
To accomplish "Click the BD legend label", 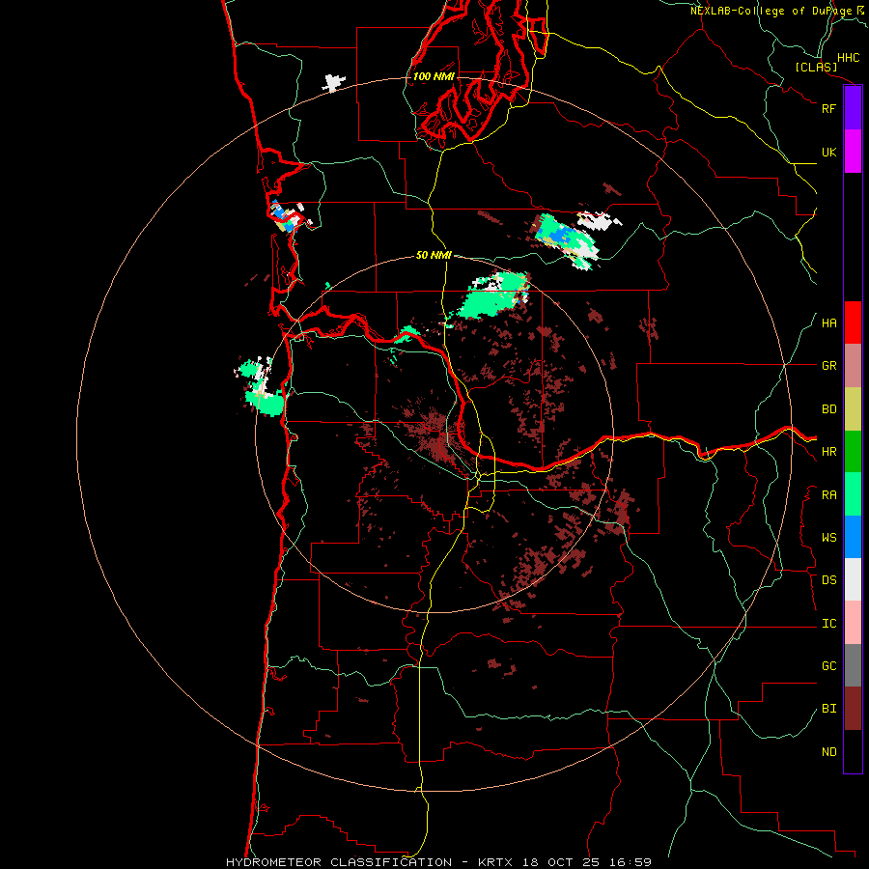I will pos(828,409).
